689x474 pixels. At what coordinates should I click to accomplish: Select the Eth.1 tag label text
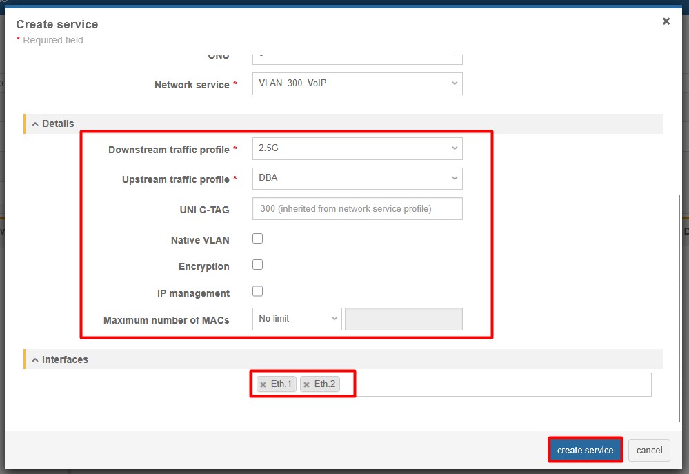pos(281,384)
